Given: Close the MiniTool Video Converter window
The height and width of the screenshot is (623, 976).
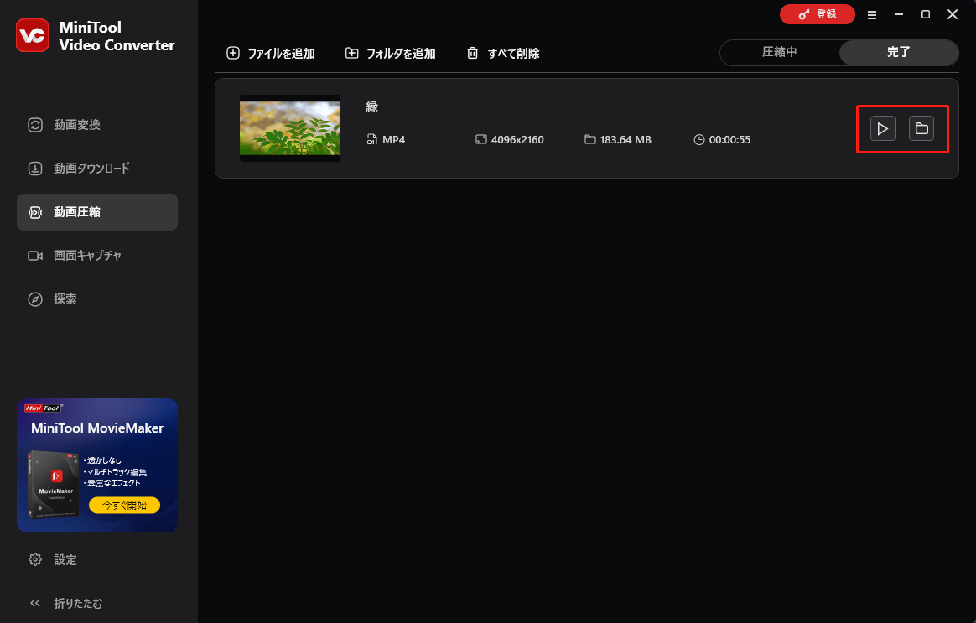Looking at the screenshot, I should [953, 14].
